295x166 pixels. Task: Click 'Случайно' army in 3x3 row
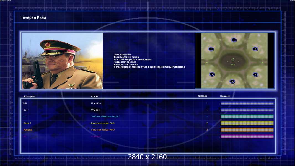pos(96,103)
